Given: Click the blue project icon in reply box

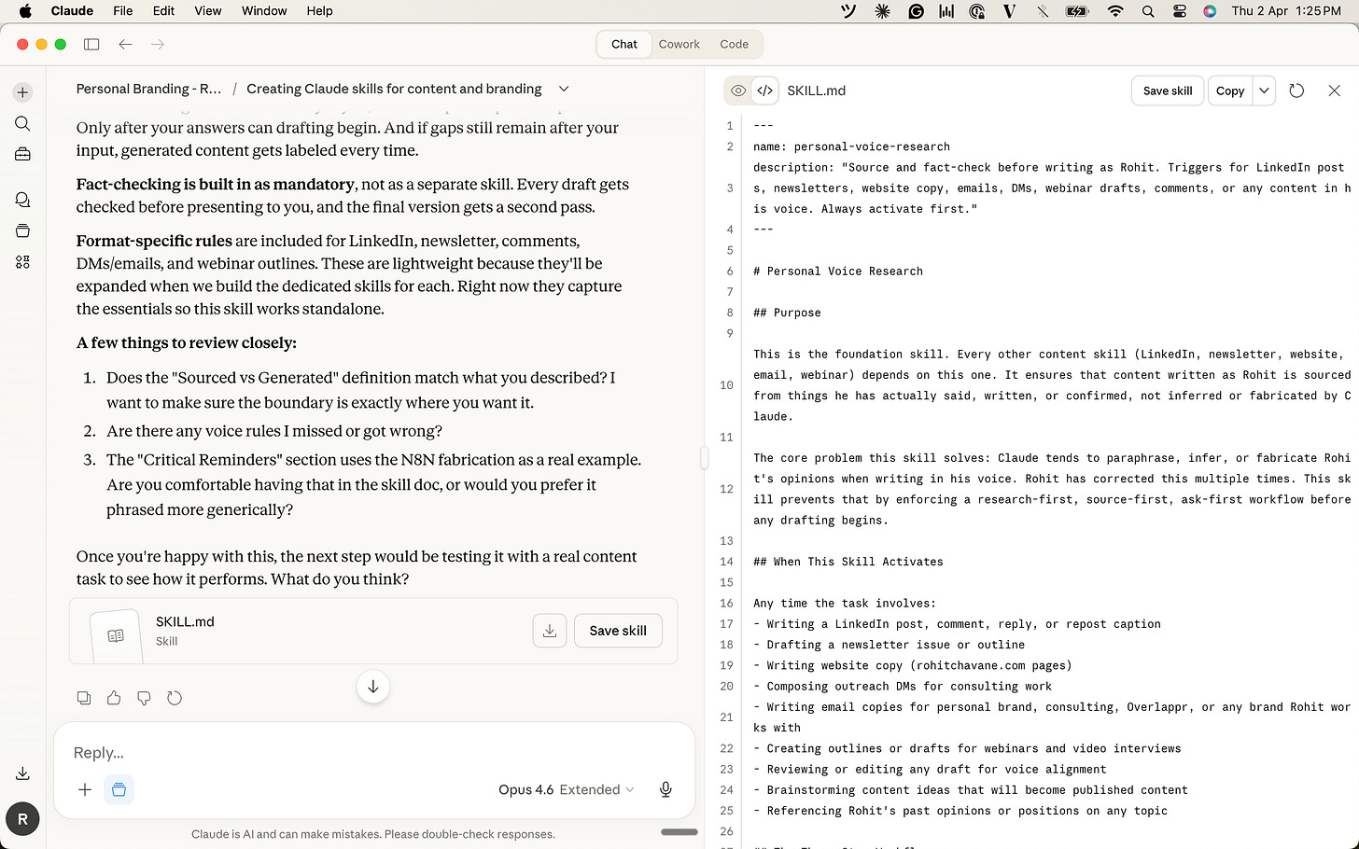Looking at the screenshot, I should pyautogui.click(x=119, y=789).
